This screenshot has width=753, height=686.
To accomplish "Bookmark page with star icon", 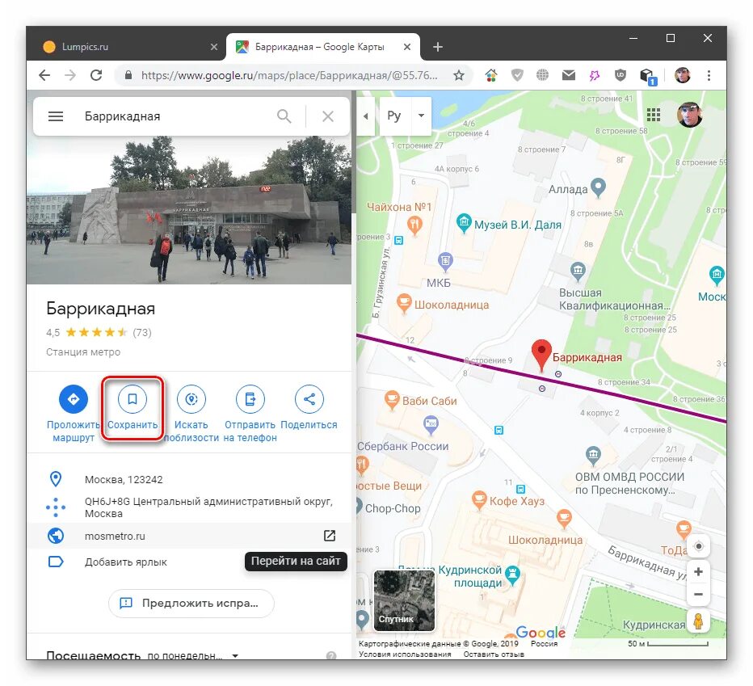I will tap(459, 75).
